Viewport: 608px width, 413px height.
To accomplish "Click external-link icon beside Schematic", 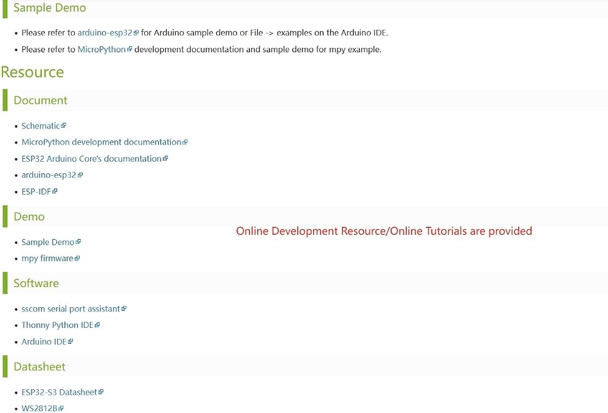I will (x=64, y=126).
